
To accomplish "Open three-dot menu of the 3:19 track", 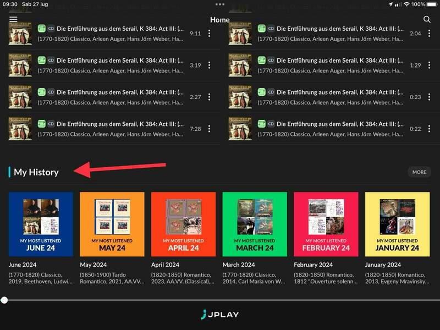I will [209, 65].
